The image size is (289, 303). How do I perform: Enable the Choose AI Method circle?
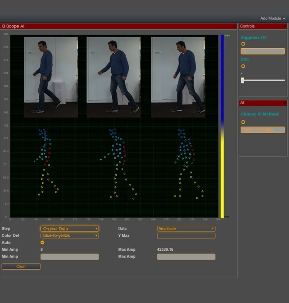point(243,122)
